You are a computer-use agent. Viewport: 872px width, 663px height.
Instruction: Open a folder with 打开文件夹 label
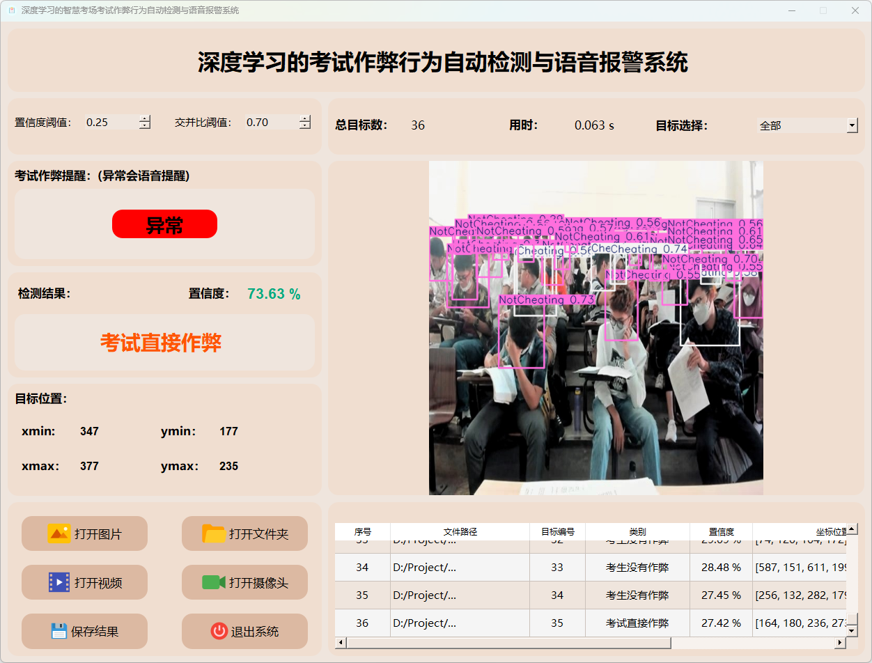258,534
